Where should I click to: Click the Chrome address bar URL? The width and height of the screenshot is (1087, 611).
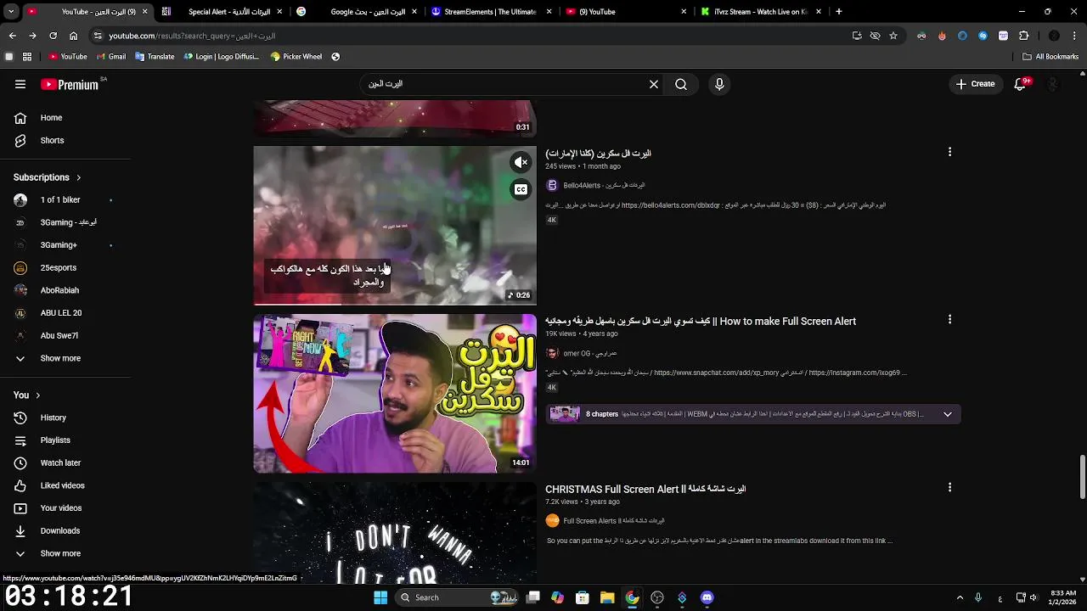click(192, 36)
